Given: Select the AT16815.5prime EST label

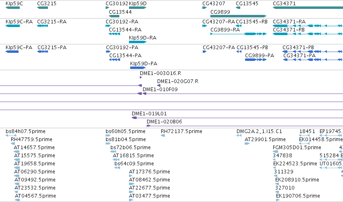Looking at the screenshot, I should pos(133,156).
